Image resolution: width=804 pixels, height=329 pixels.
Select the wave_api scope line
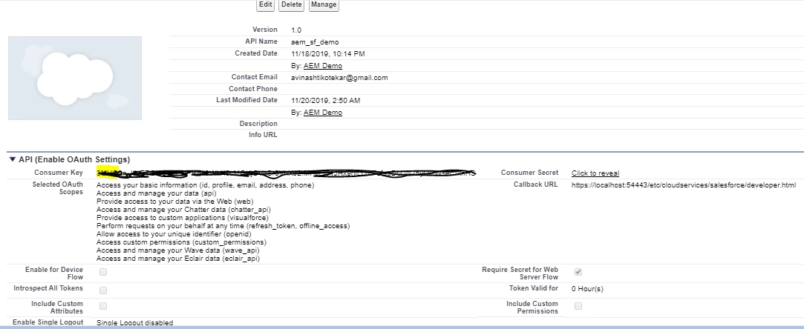pos(178,250)
